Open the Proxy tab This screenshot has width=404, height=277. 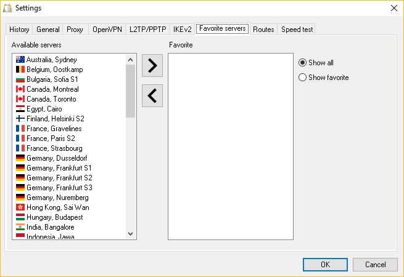(75, 30)
